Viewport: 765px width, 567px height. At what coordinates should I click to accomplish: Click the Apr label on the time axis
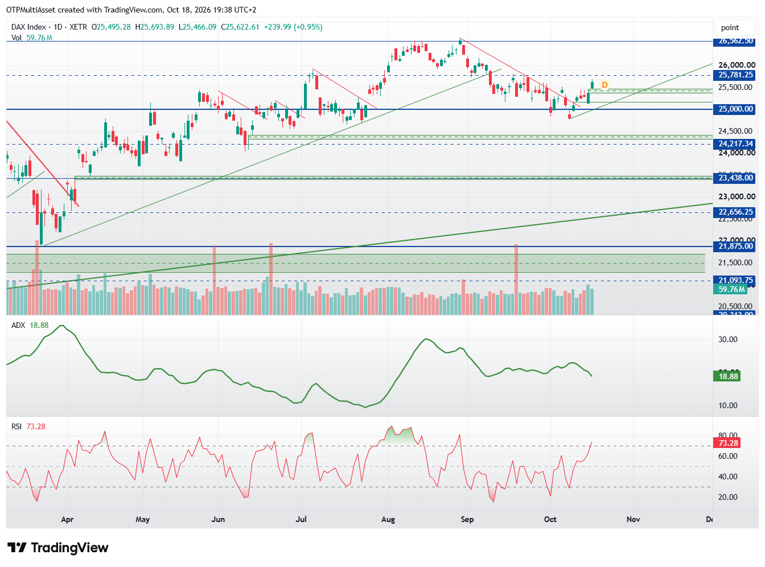click(67, 519)
